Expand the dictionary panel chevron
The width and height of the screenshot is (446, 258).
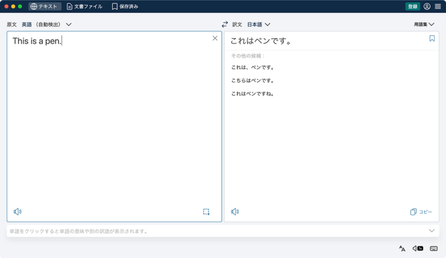coord(431,231)
